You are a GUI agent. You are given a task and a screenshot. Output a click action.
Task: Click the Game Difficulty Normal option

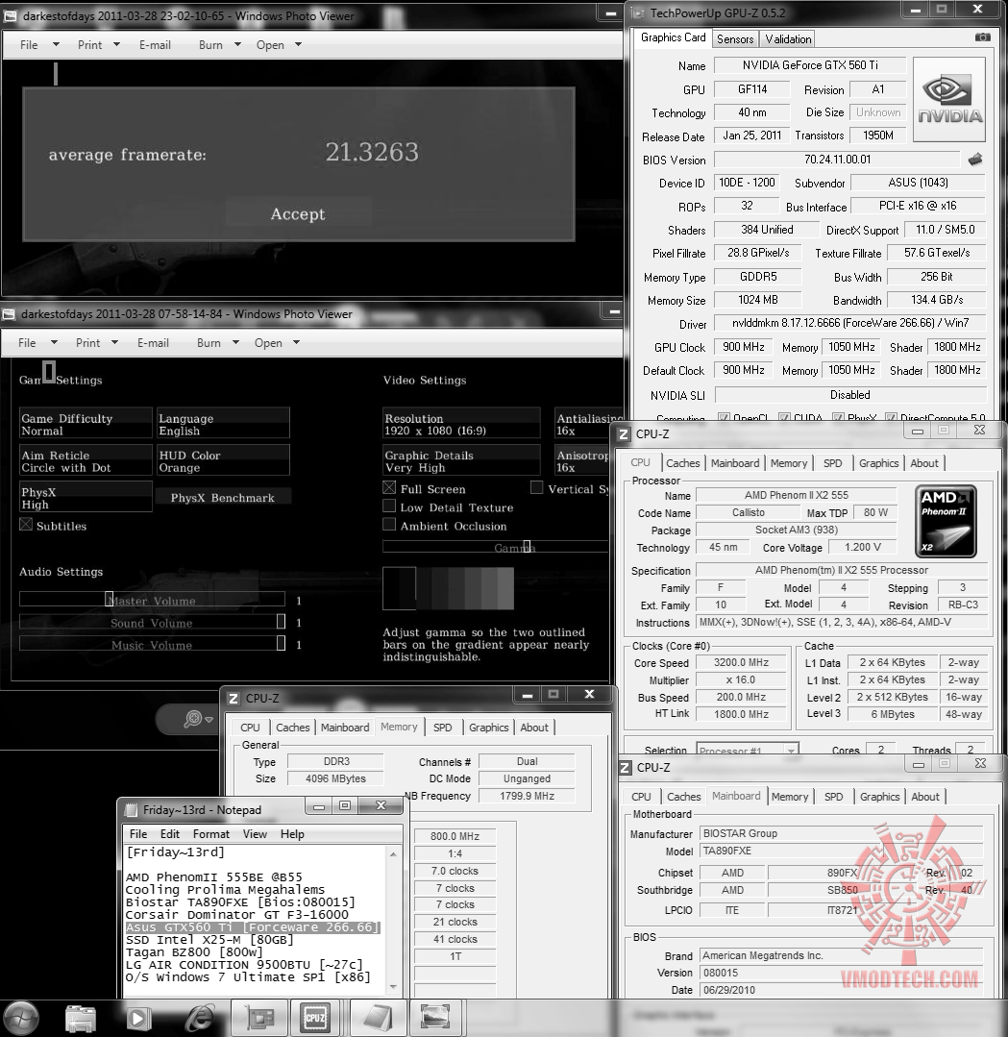tap(86, 425)
